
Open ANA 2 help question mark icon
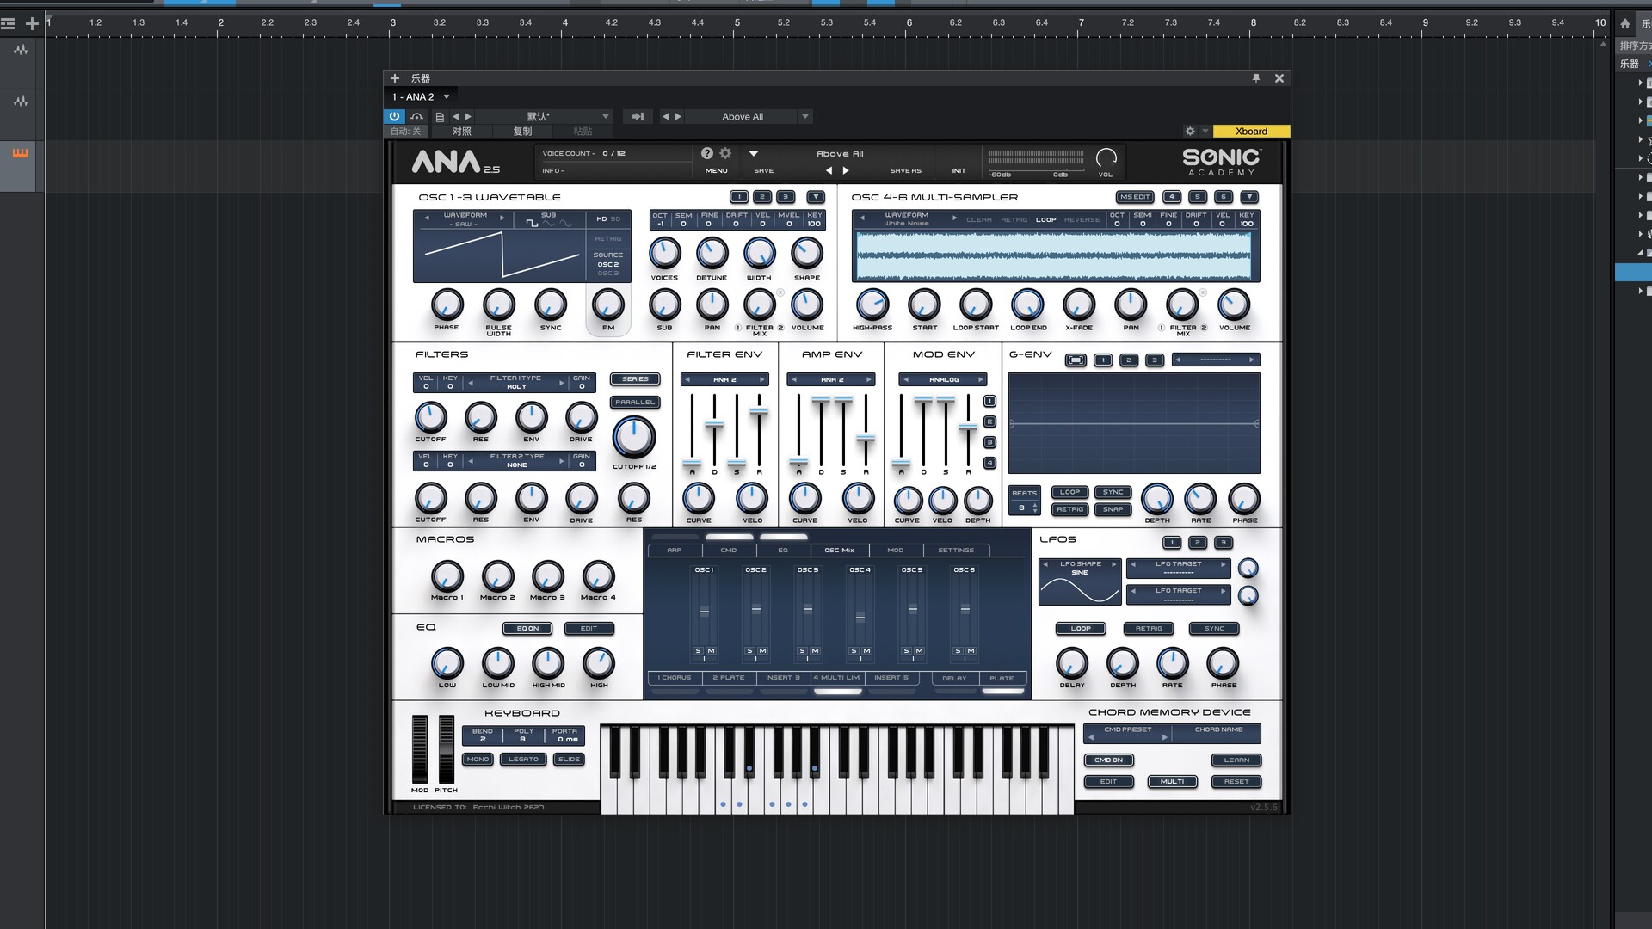pos(707,153)
